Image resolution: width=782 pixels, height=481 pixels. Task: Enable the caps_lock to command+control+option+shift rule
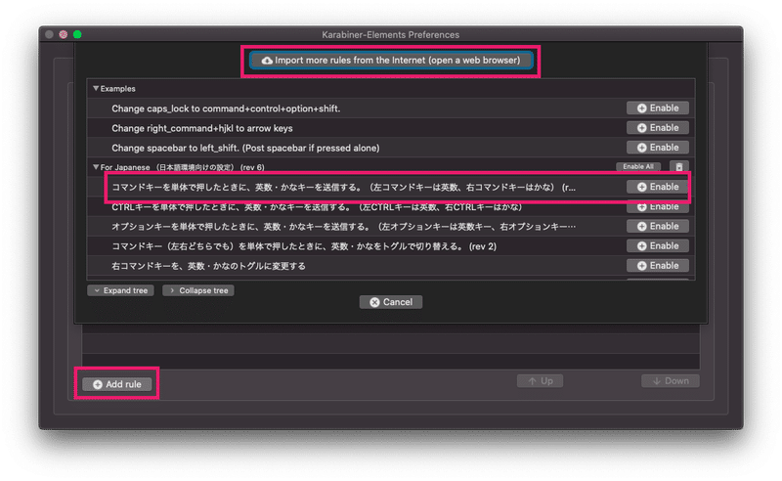point(658,108)
